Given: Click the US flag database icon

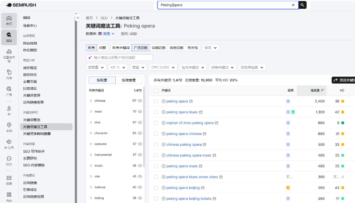Looking at the screenshot, I should pyautogui.click(x=100, y=34).
